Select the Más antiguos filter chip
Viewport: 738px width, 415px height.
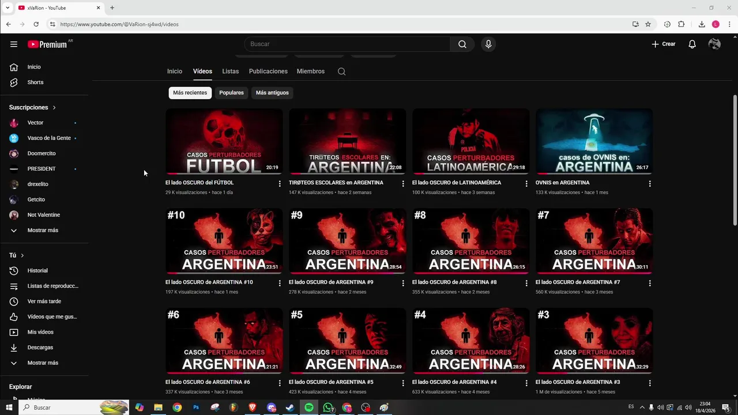pyautogui.click(x=272, y=93)
